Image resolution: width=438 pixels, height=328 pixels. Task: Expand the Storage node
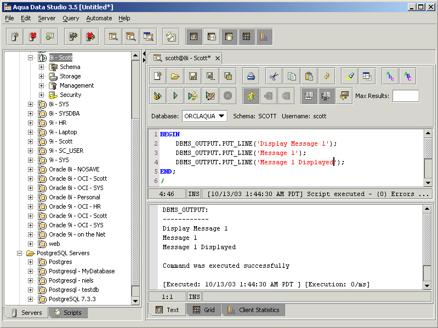tap(41, 76)
